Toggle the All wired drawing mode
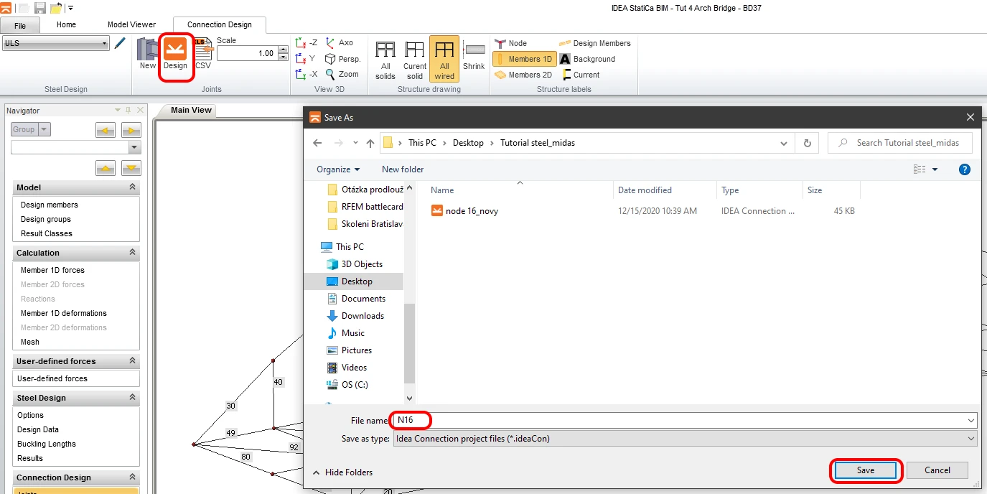 pos(444,58)
